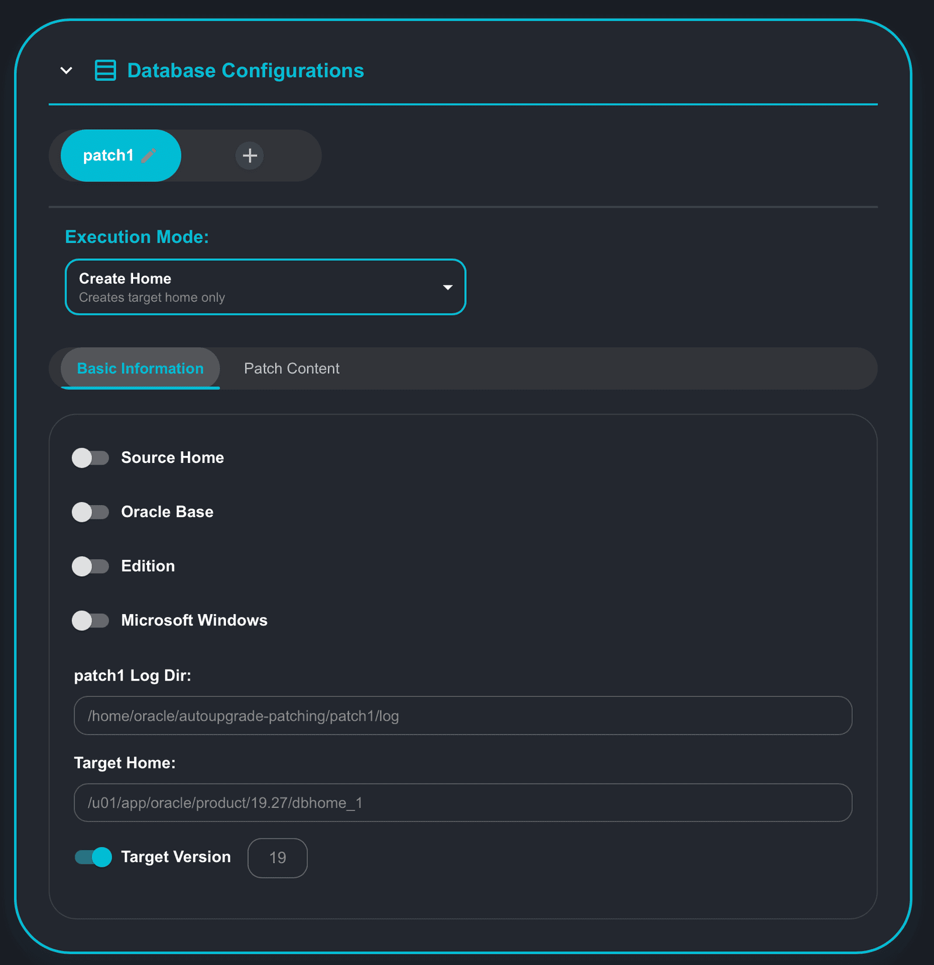Enable the Oracle Base toggle
Screen dimensions: 934x965
(90, 512)
